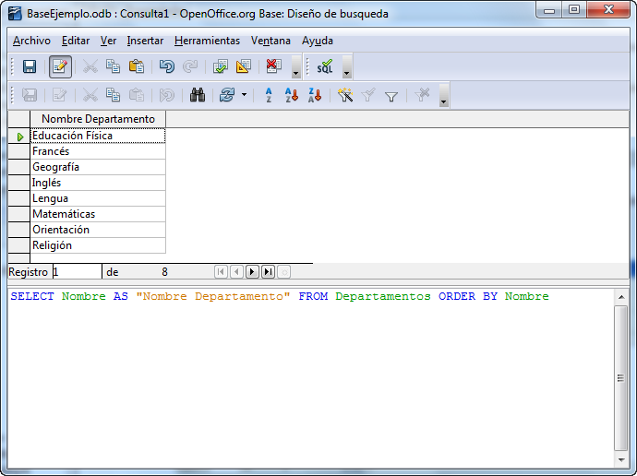This screenshot has height=476, width=637.
Task: Go to the first record in the navigation bar
Action: tap(221, 271)
